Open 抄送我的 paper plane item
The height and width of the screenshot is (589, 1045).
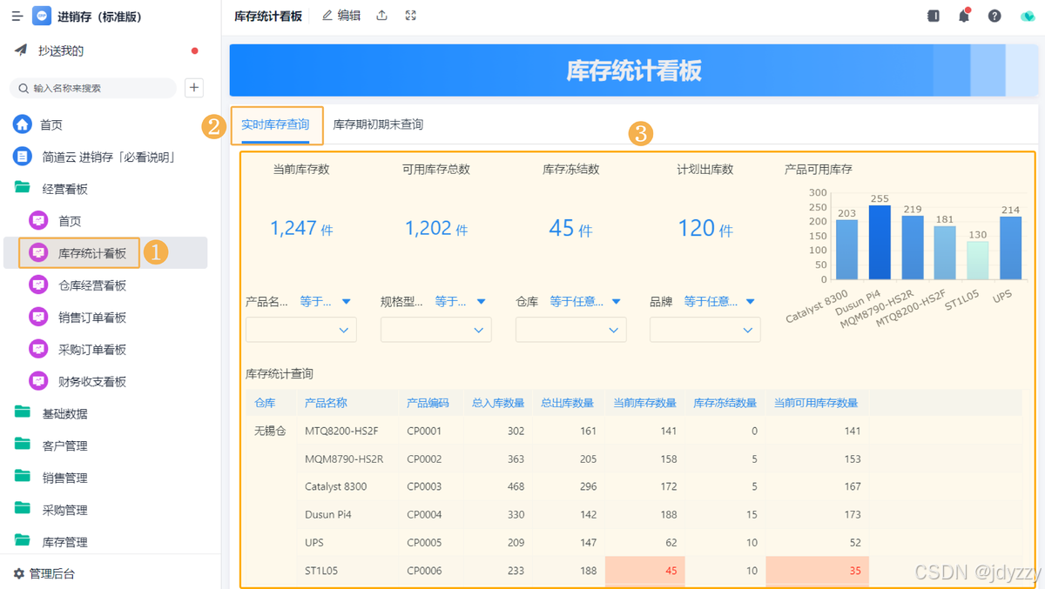[x=21, y=50]
